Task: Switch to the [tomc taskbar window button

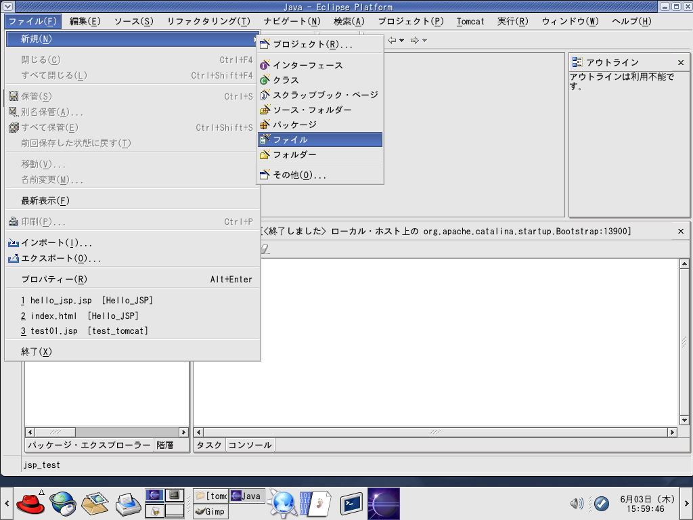Action: [211, 496]
